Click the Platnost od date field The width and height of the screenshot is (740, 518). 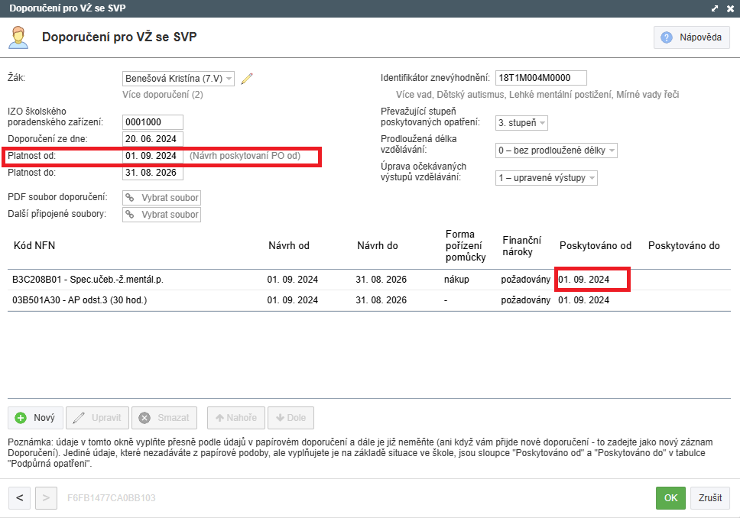[152, 156]
